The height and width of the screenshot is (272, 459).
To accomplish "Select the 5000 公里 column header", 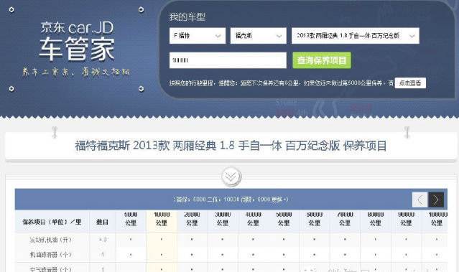I will pyautogui.click(x=131, y=219).
